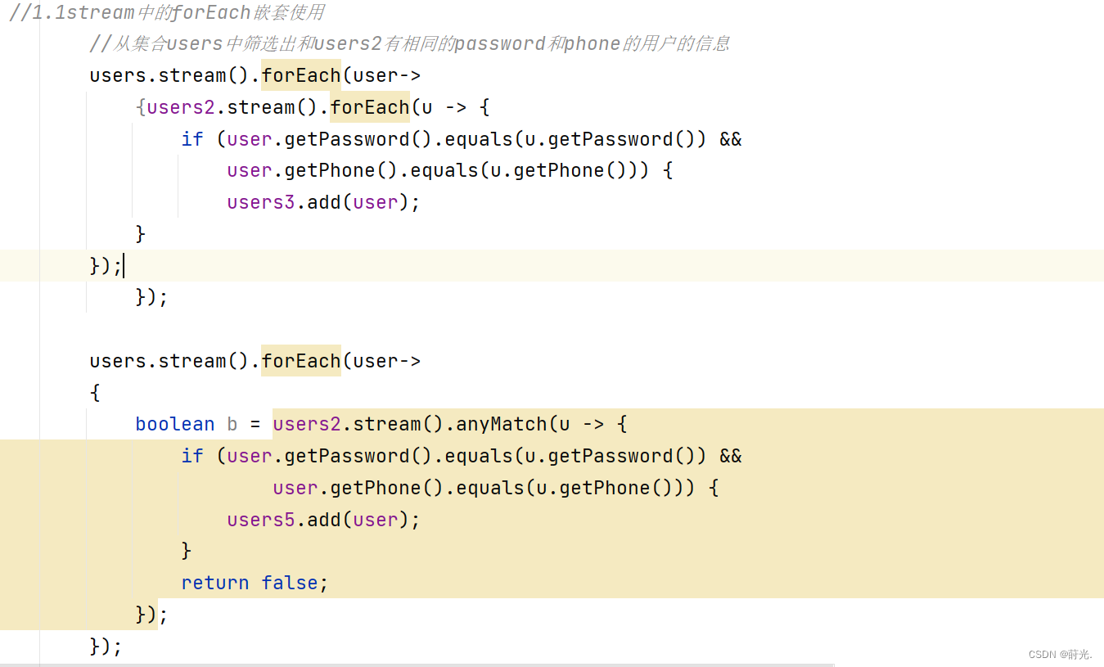The width and height of the screenshot is (1104, 667).
Task: Click the closing '}' above 'return false;'
Action: coord(187,551)
